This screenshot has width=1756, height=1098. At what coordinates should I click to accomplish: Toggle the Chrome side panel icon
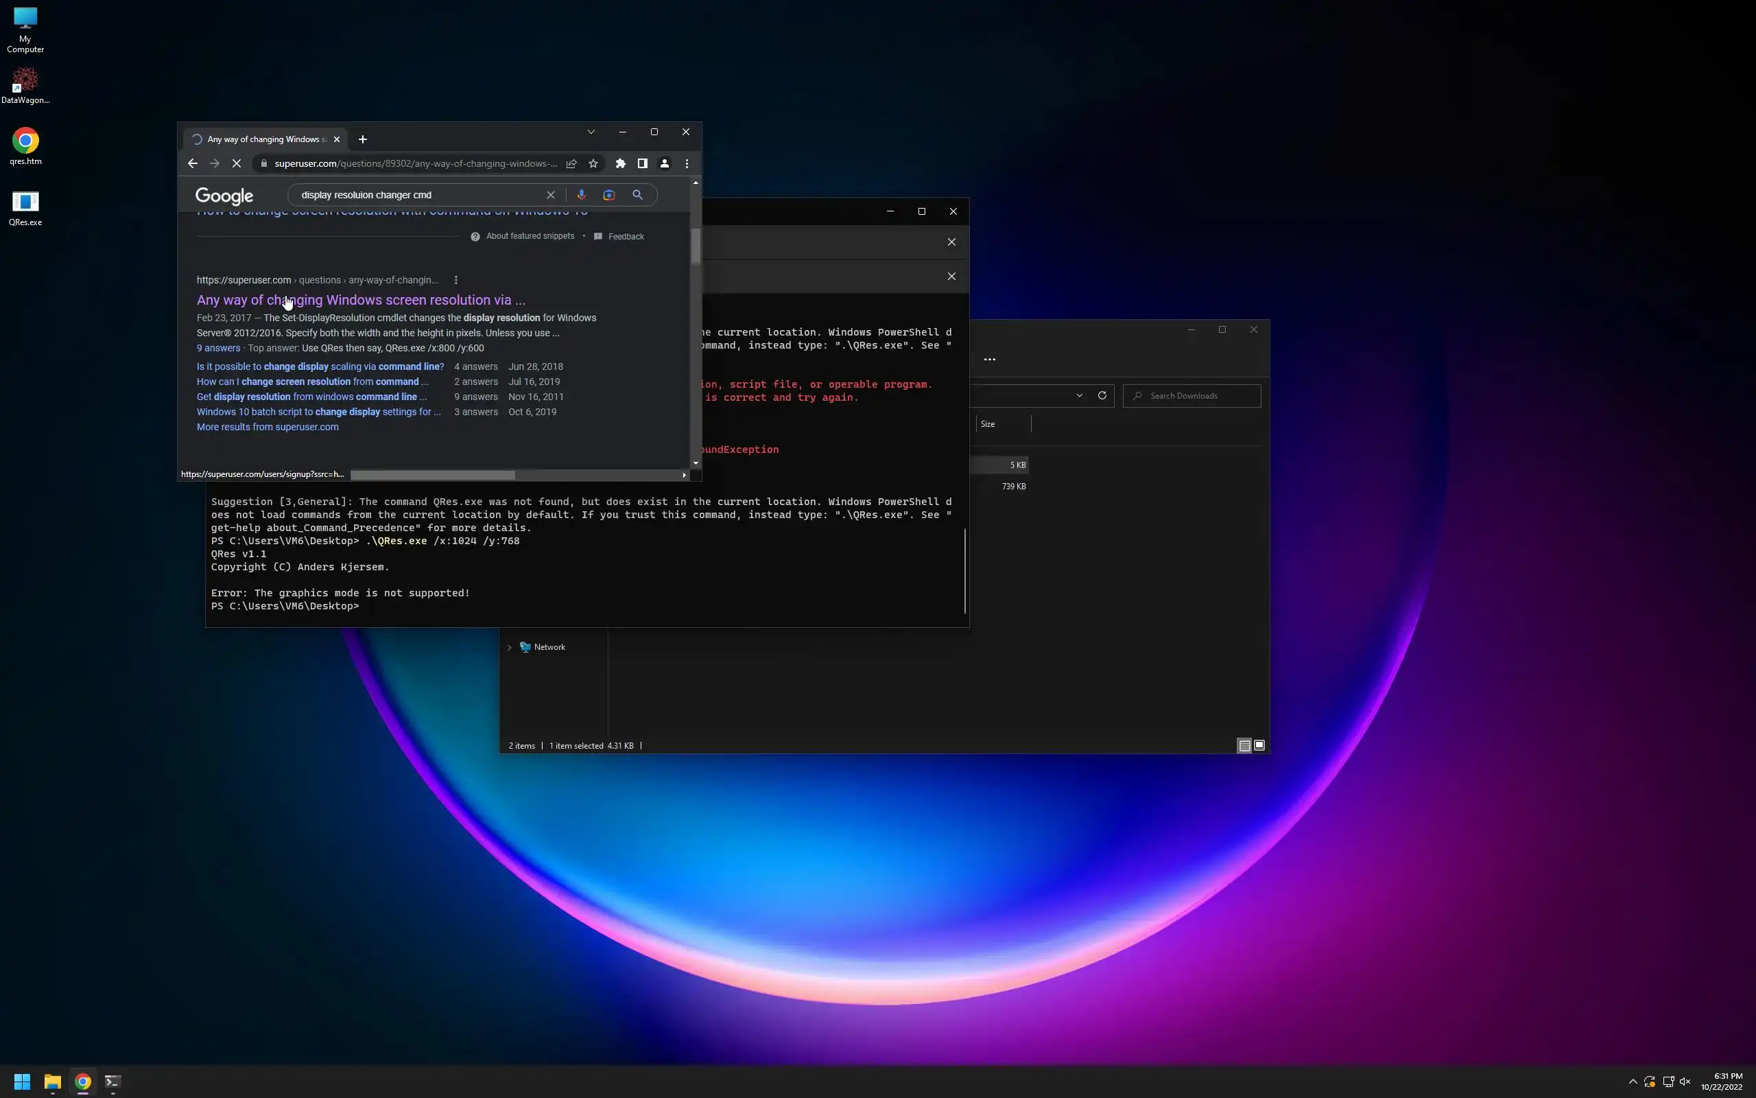point(642,163)
